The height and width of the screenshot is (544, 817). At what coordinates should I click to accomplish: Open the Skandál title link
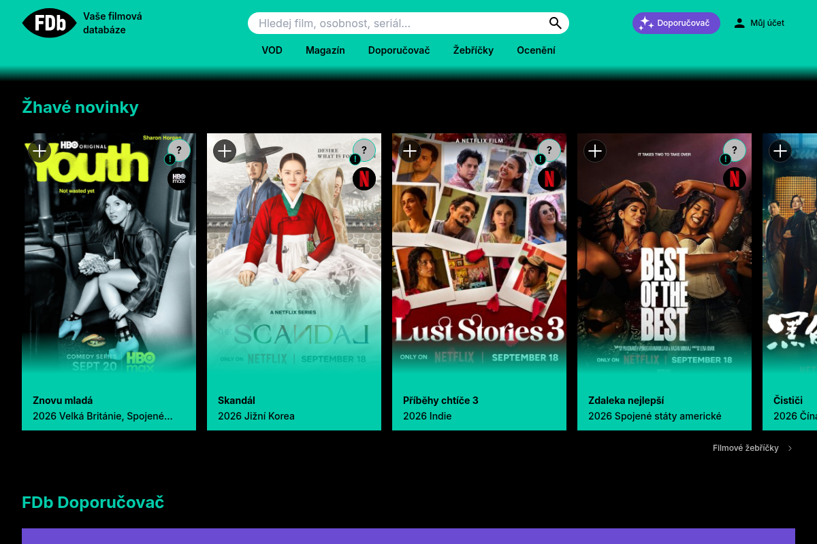[236, 401]
